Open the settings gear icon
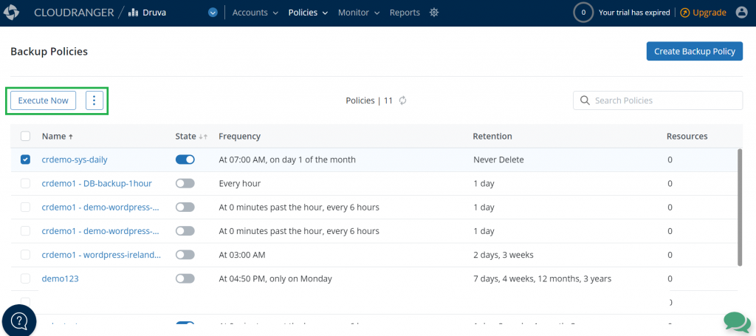Image resolution: width=756 pixels, height=336 pixels. 434,13
